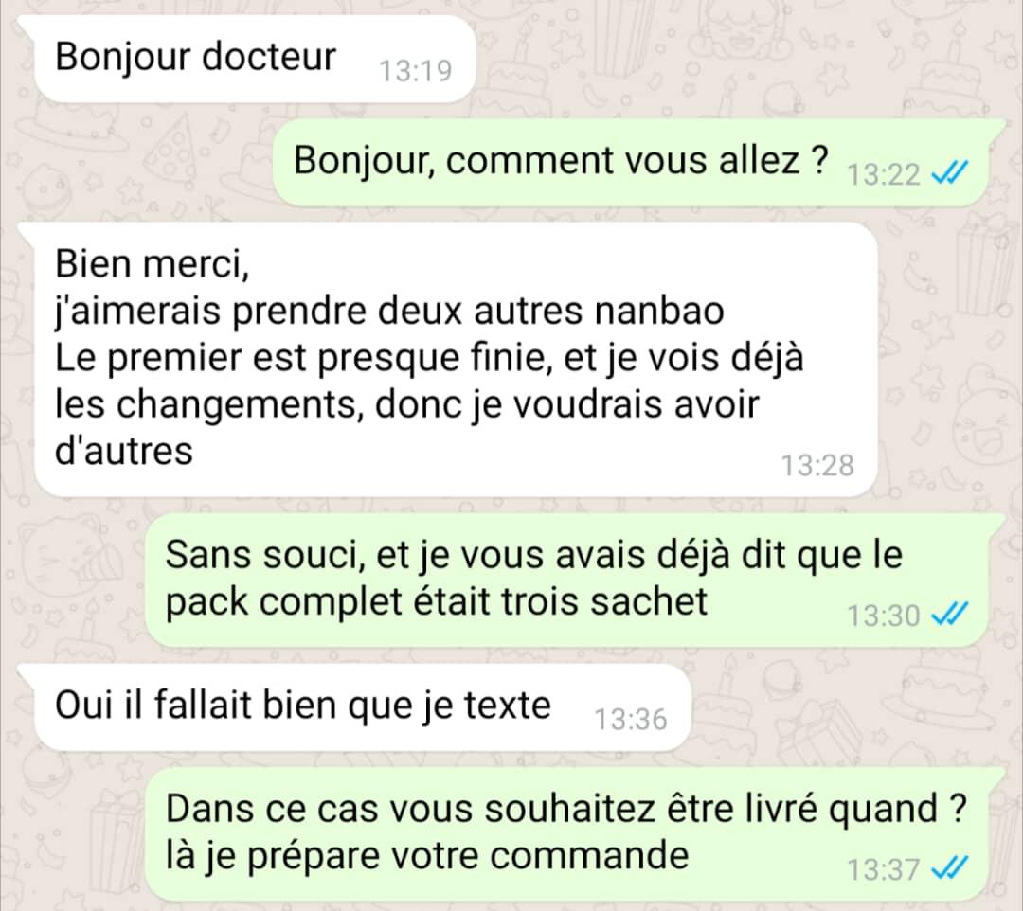The height and width of the screenshot is (911, 1023).
Task: Select the message starting "Bien merci,"
Action: pos(456,359)
